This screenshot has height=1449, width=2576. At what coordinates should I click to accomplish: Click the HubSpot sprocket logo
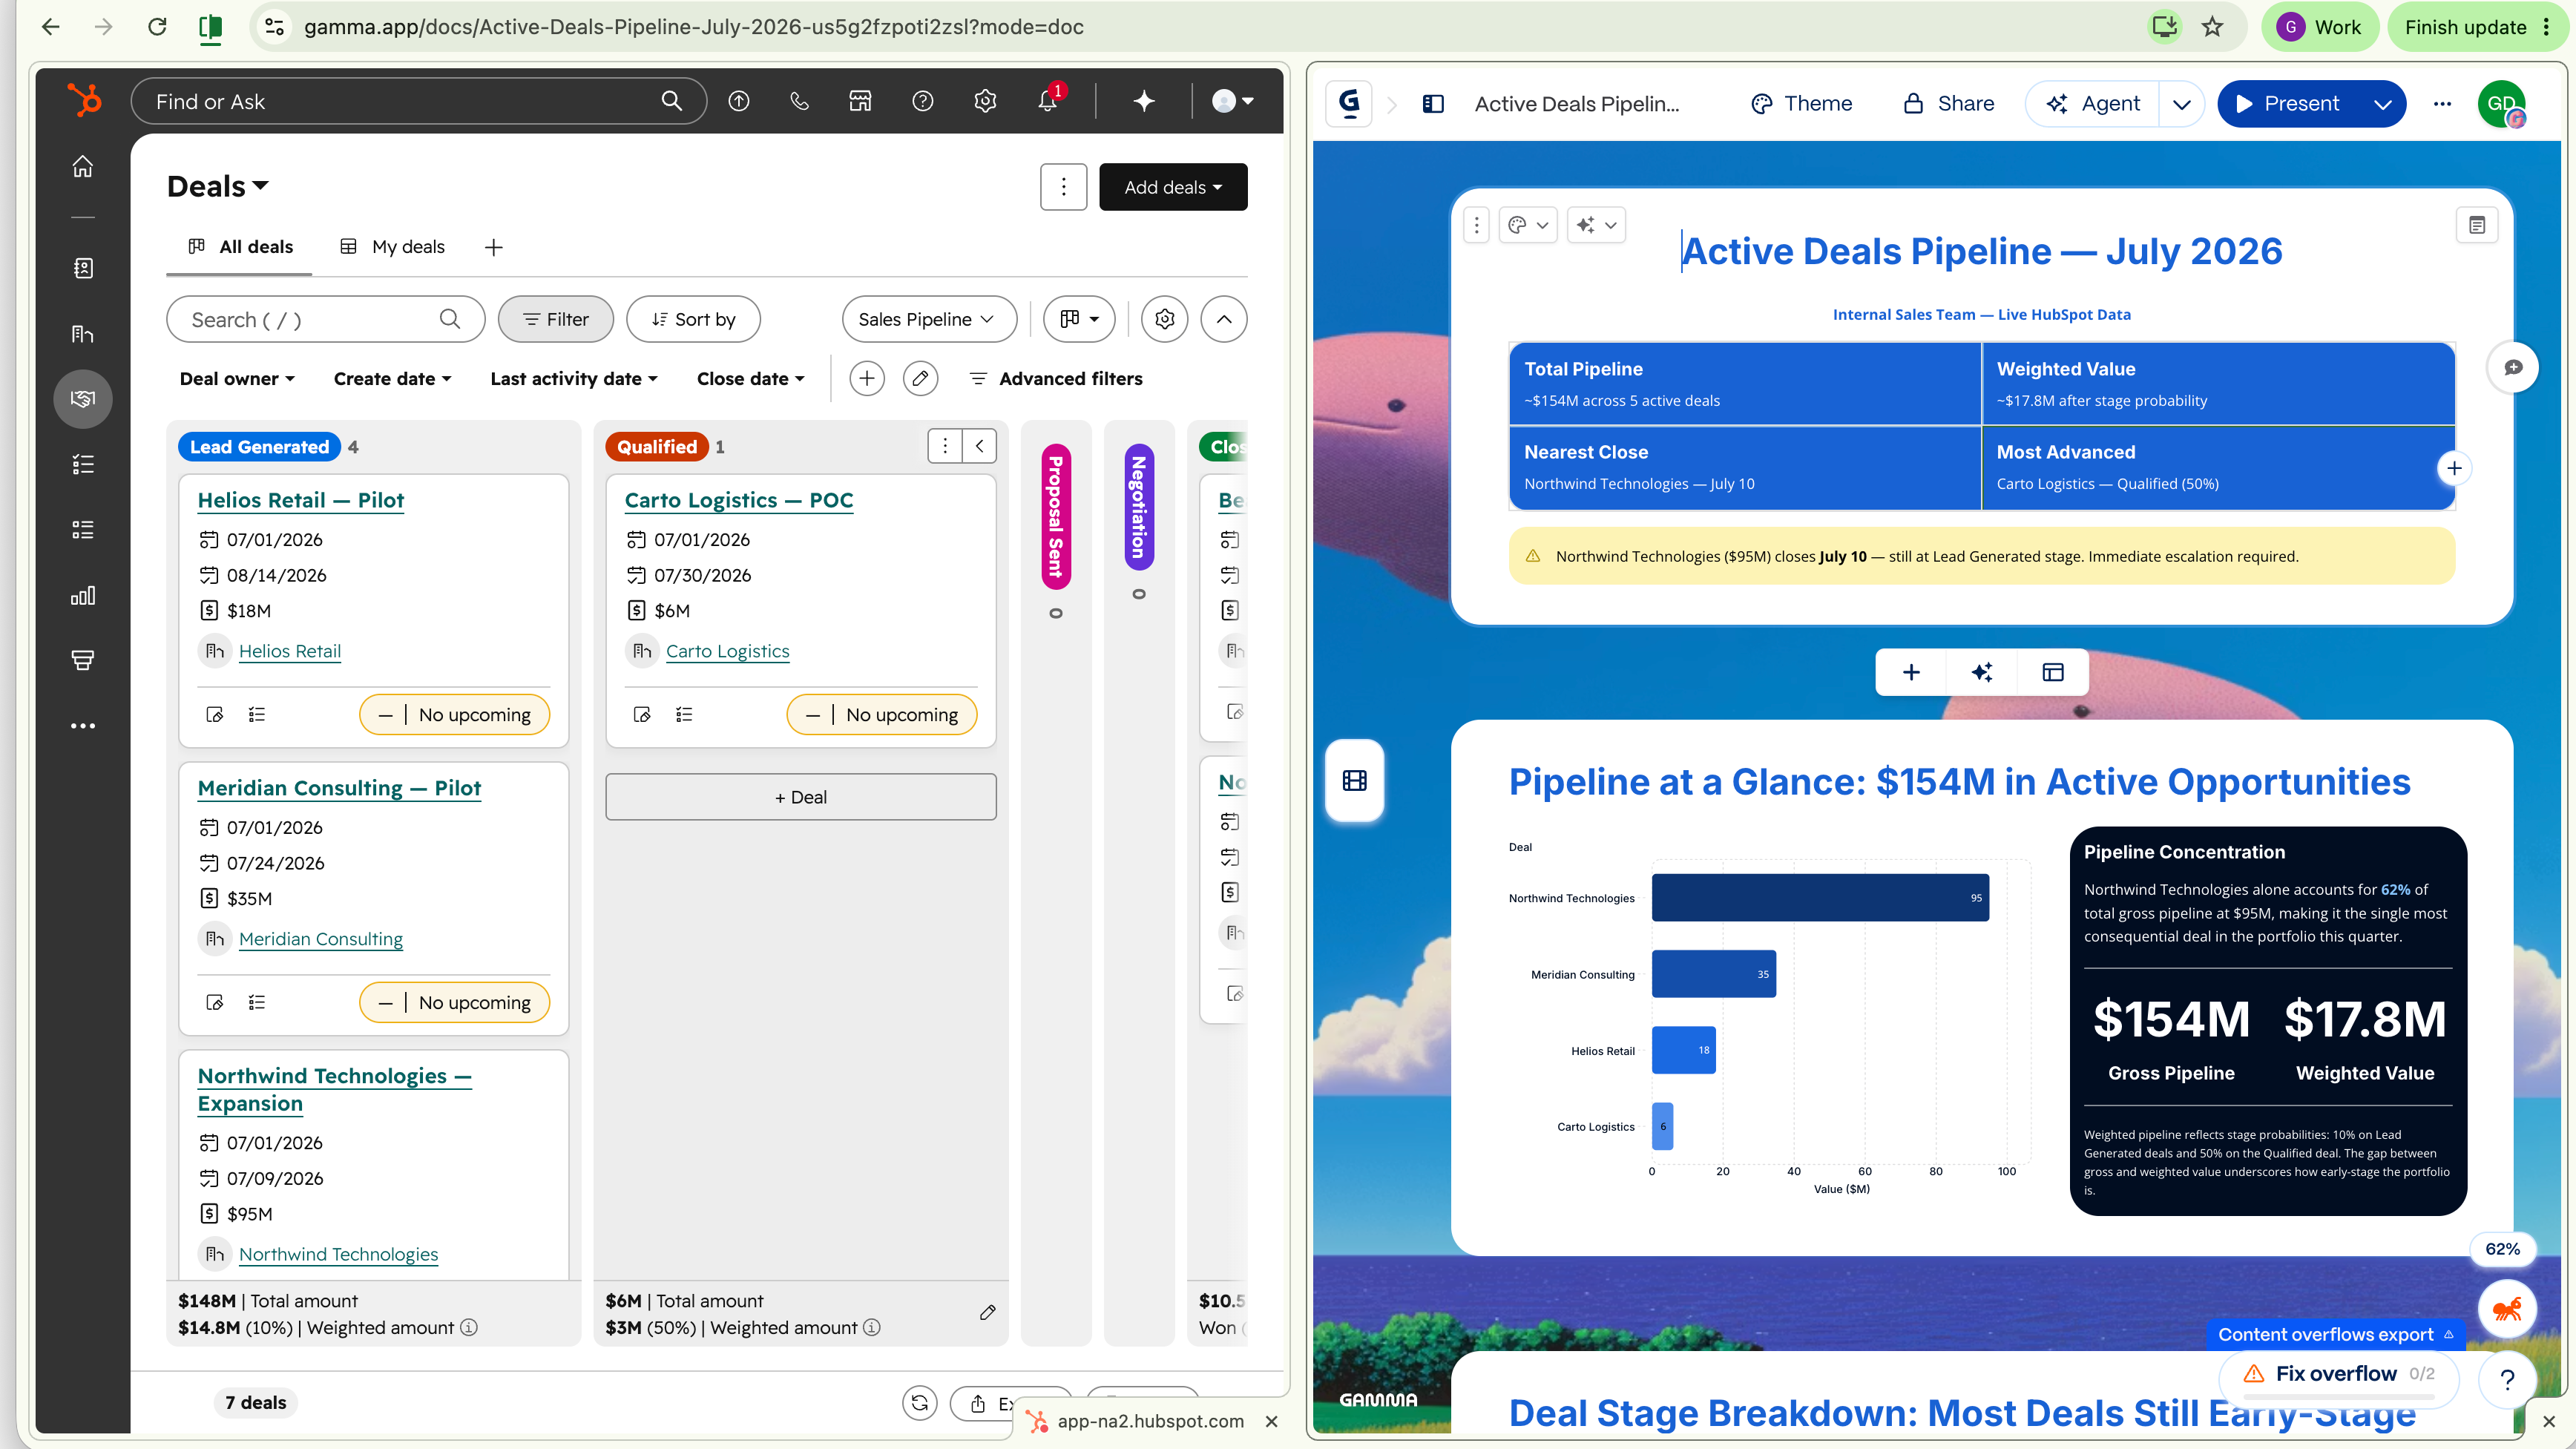(x=84, y=101)
